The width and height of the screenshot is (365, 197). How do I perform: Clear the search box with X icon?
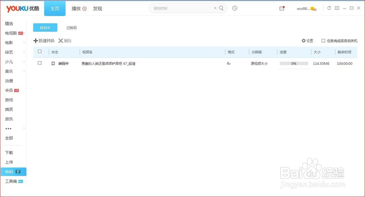coord(215,8)
